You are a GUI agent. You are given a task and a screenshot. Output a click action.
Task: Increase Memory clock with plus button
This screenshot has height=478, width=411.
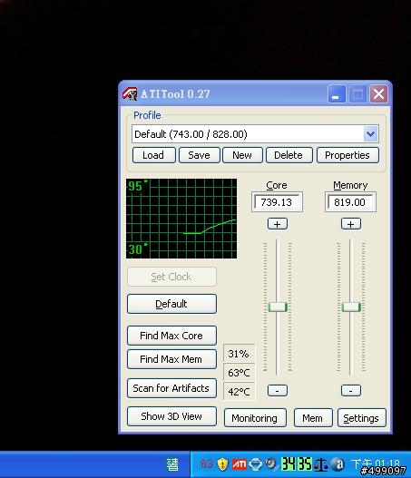point(351,224)
